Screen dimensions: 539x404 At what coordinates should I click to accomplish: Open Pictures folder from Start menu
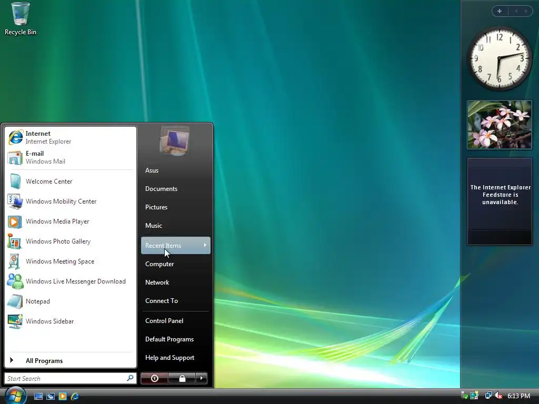coord(176,207)
